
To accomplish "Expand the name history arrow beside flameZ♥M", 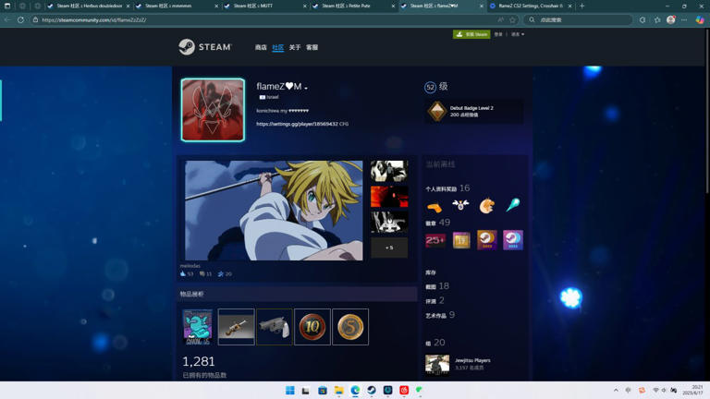I will [x=306, y=88].
